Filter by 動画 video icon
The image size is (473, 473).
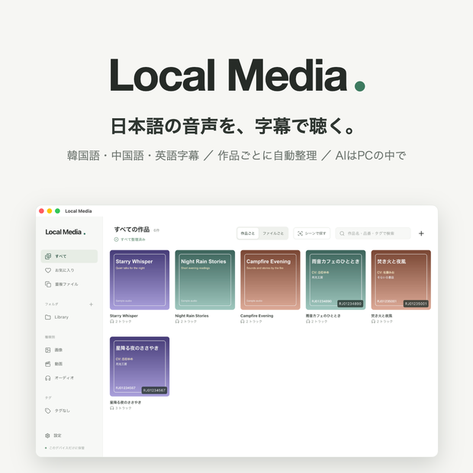click(x=48, y=364)
